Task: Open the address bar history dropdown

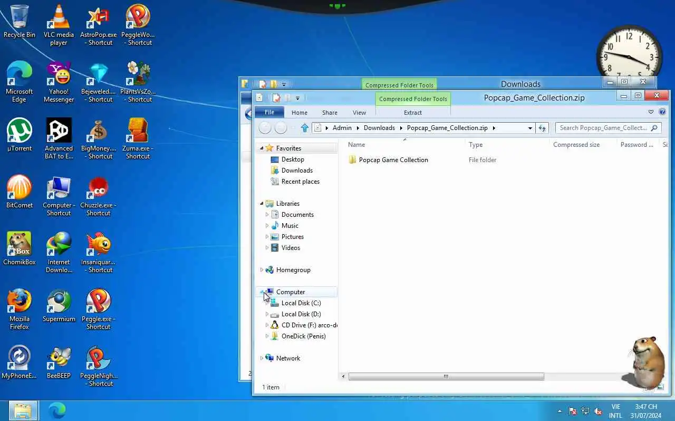Action: 530,128
